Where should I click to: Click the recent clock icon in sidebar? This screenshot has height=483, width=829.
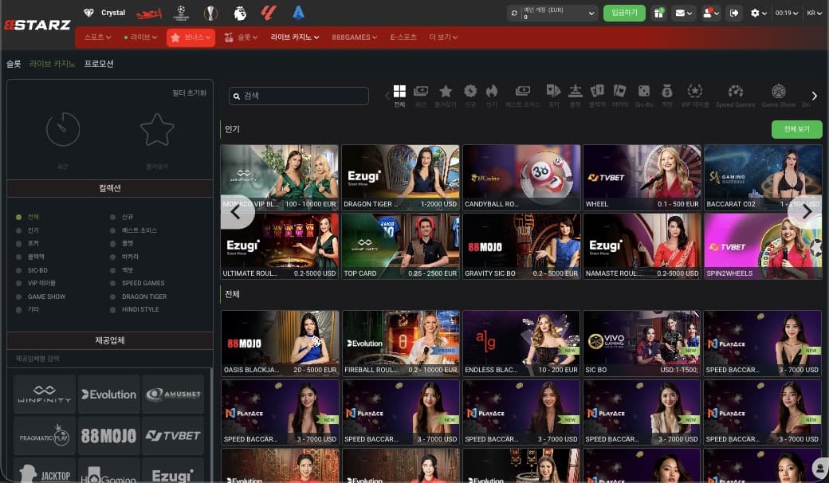tap(63, 130)
